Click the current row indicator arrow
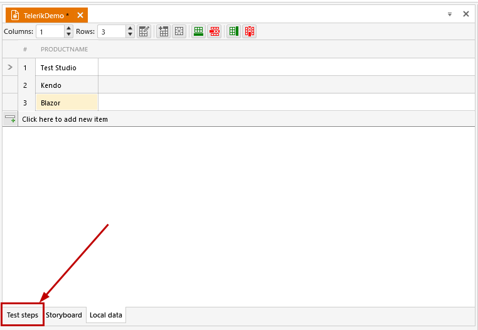This screenshot has height=330, width=478. [x=10, y=67]
